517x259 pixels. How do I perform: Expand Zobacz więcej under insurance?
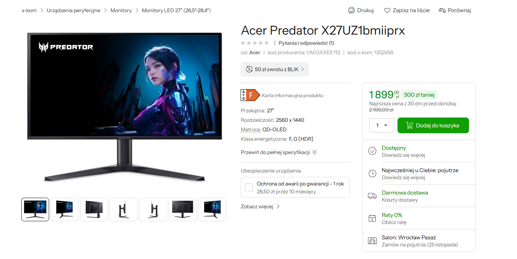[260, 206]
